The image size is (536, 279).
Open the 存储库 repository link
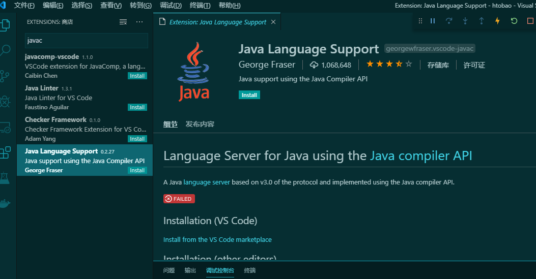(x=438, y=65)
